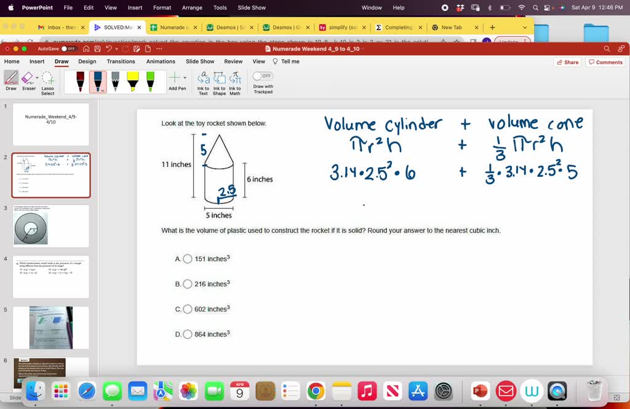The width and height of the screenshot is (630, 409).
Task: Expand the Add Pen dropdown arrow
Action: click(185, 77)
